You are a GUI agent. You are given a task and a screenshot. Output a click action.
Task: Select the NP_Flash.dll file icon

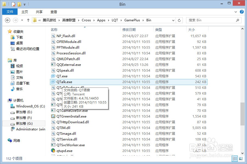click(53, 36)
